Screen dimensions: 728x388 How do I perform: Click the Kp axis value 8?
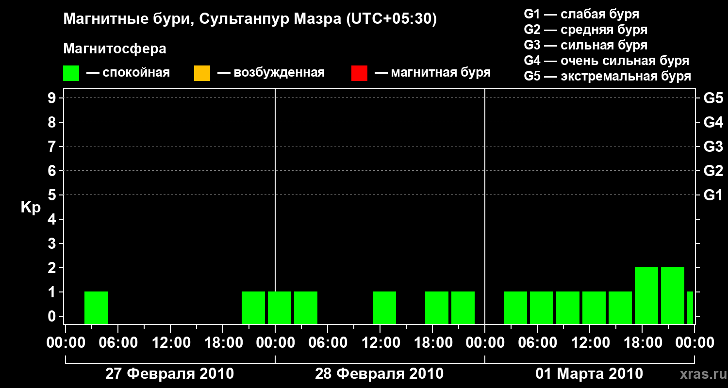tap(53, 122)
